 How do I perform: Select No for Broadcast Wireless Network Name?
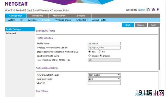100,51
